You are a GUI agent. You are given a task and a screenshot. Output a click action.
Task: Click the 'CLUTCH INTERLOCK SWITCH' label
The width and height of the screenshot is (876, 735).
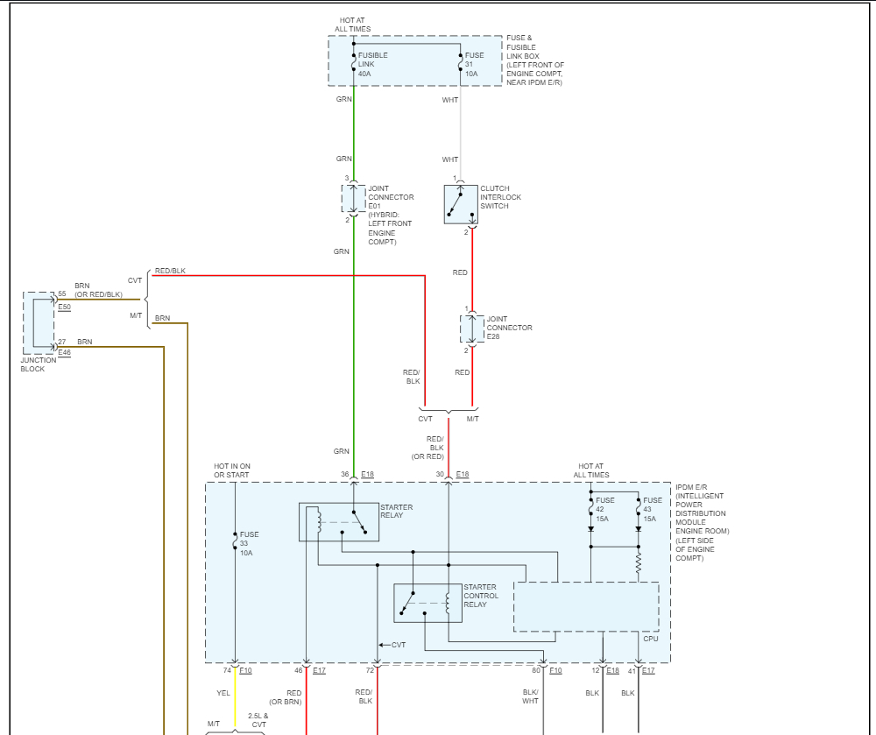click(x=500, y=197)
